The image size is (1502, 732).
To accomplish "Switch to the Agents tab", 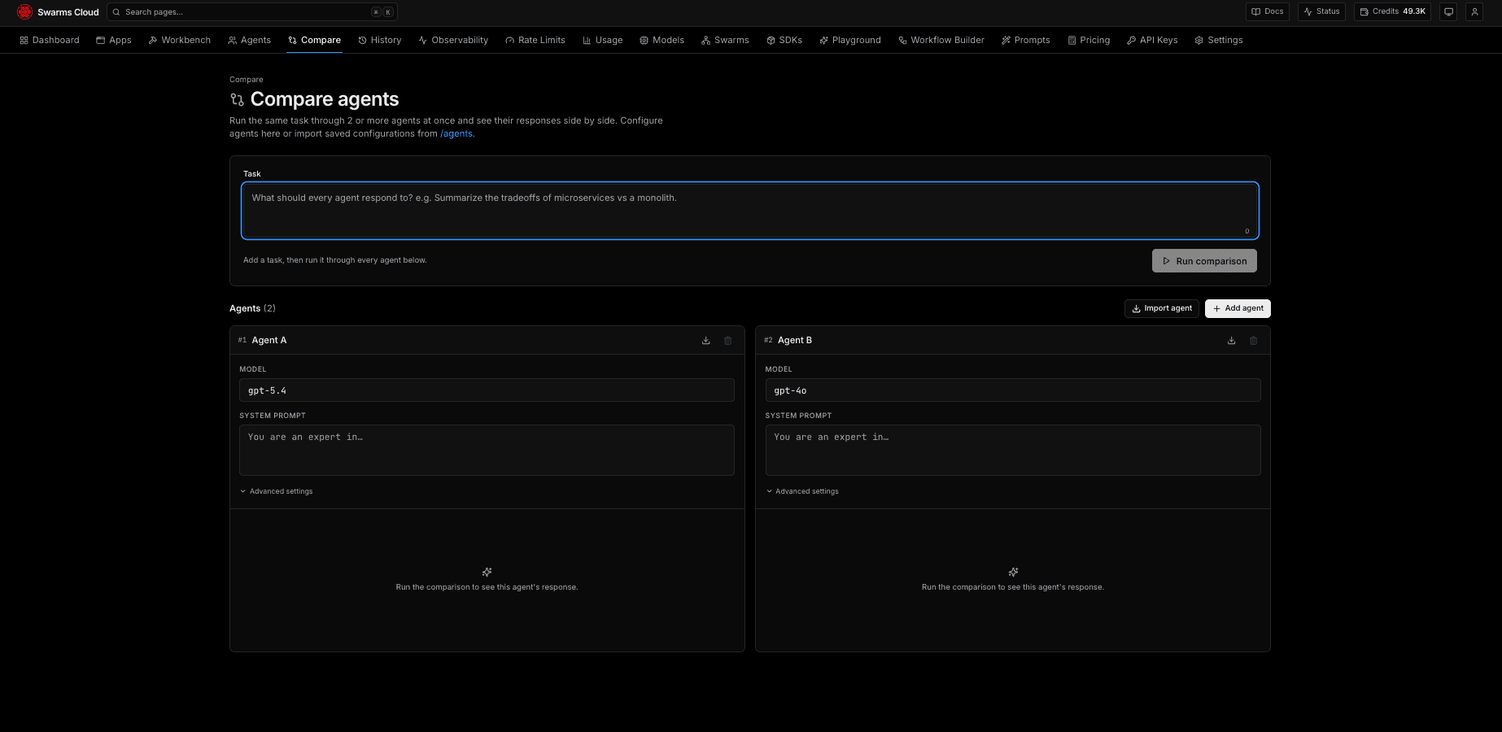I will click(x=250, y=40).
